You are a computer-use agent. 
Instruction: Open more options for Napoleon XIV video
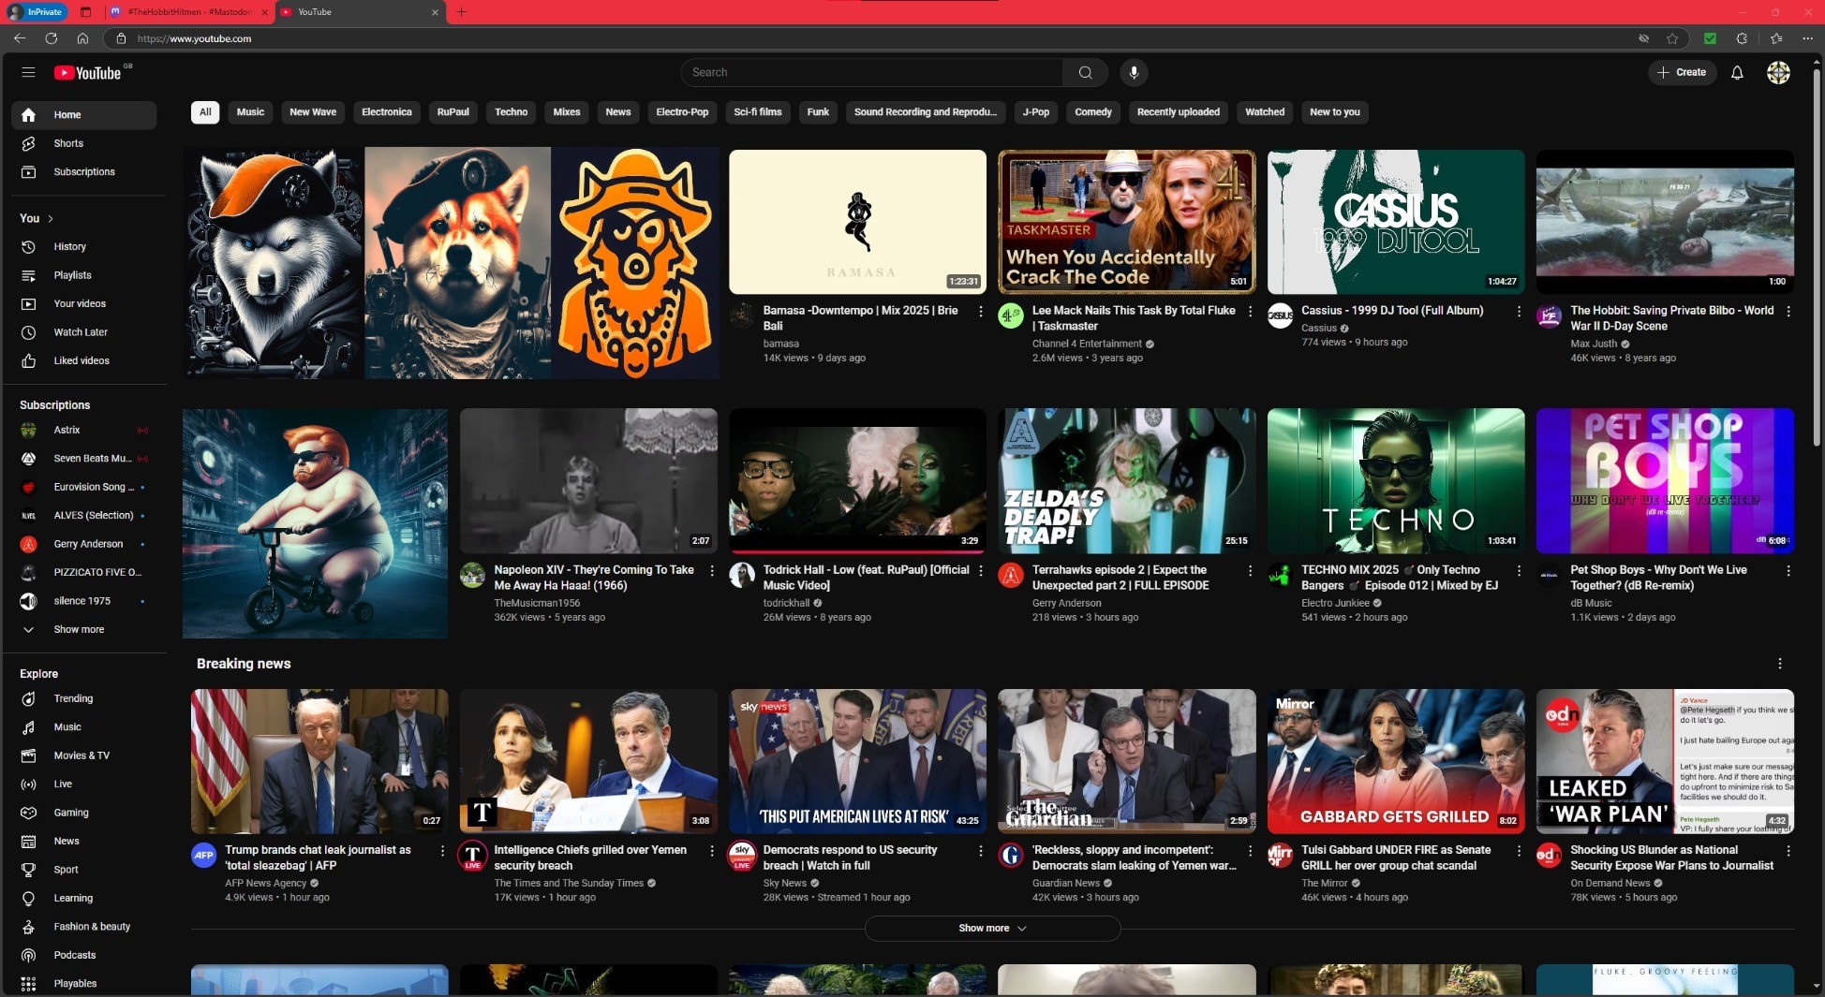tap(712, 570)
